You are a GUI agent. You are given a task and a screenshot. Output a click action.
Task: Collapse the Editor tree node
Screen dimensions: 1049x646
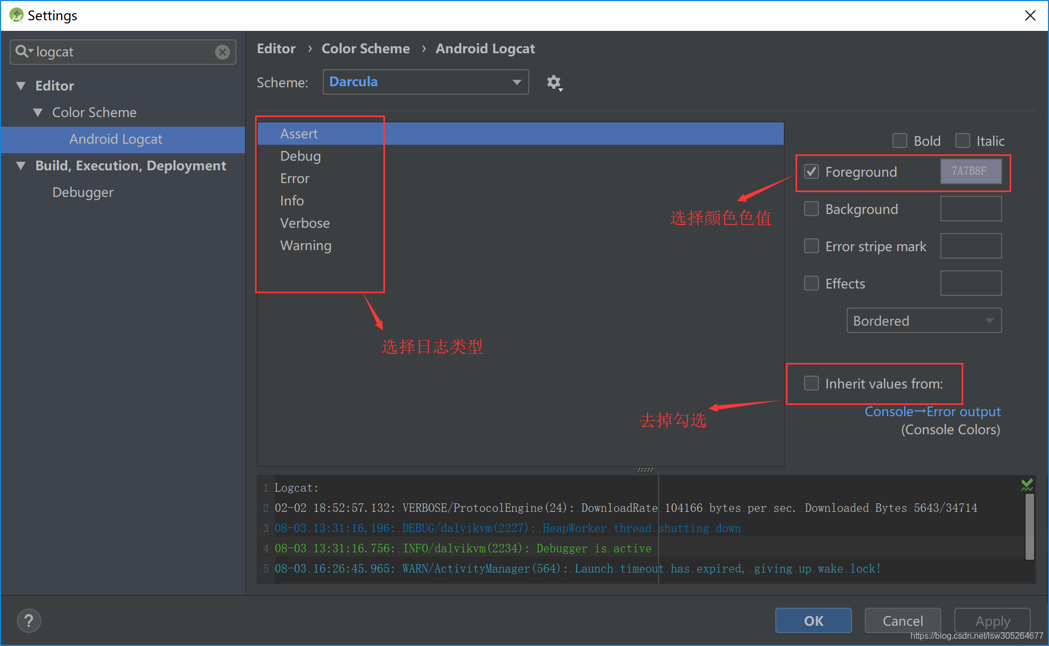coord(21,86)
